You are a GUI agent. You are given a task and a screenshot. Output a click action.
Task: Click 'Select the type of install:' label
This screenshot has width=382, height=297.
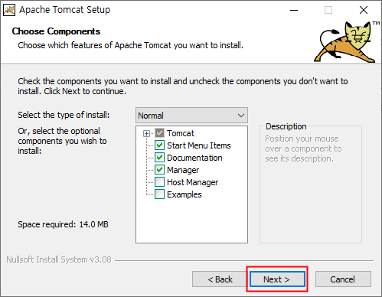[x=64, y=115]
